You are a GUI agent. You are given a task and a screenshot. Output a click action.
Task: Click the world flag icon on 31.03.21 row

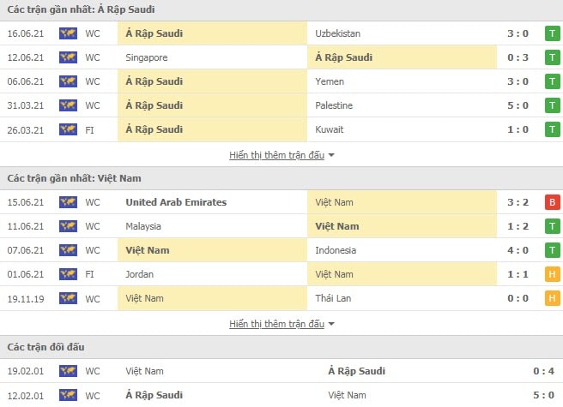68,105
